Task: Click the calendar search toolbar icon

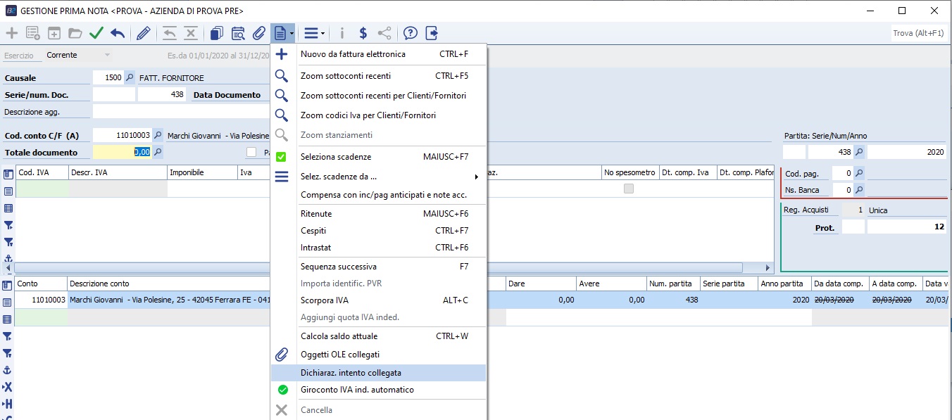Action: tap(238, 33)
